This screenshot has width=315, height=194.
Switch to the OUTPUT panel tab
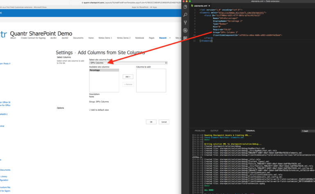pos(214,131)
